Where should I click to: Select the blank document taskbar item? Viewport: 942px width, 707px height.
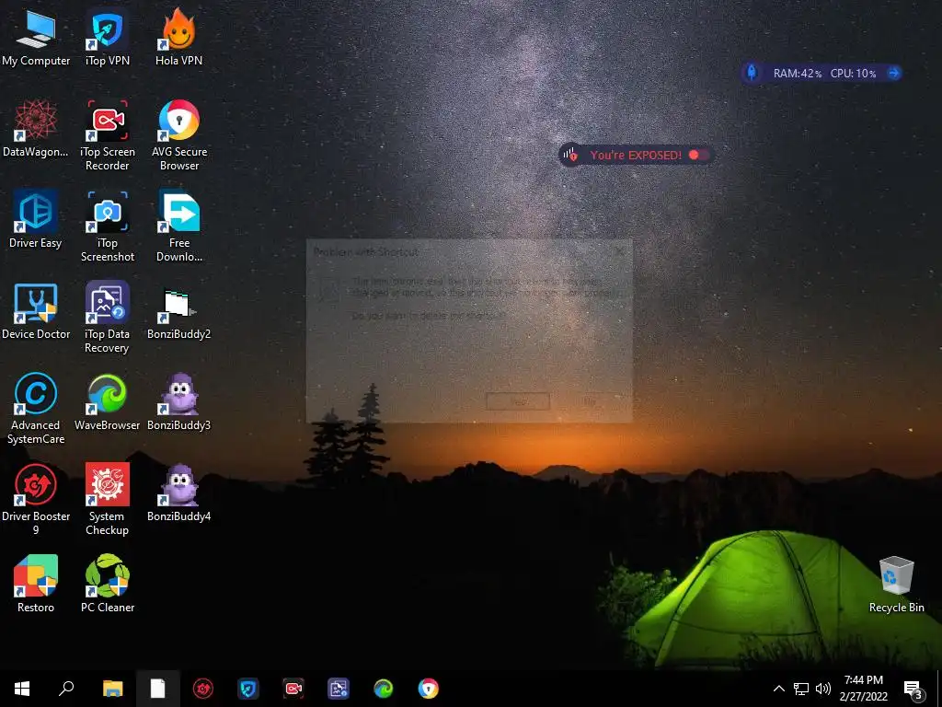point(157,689)
